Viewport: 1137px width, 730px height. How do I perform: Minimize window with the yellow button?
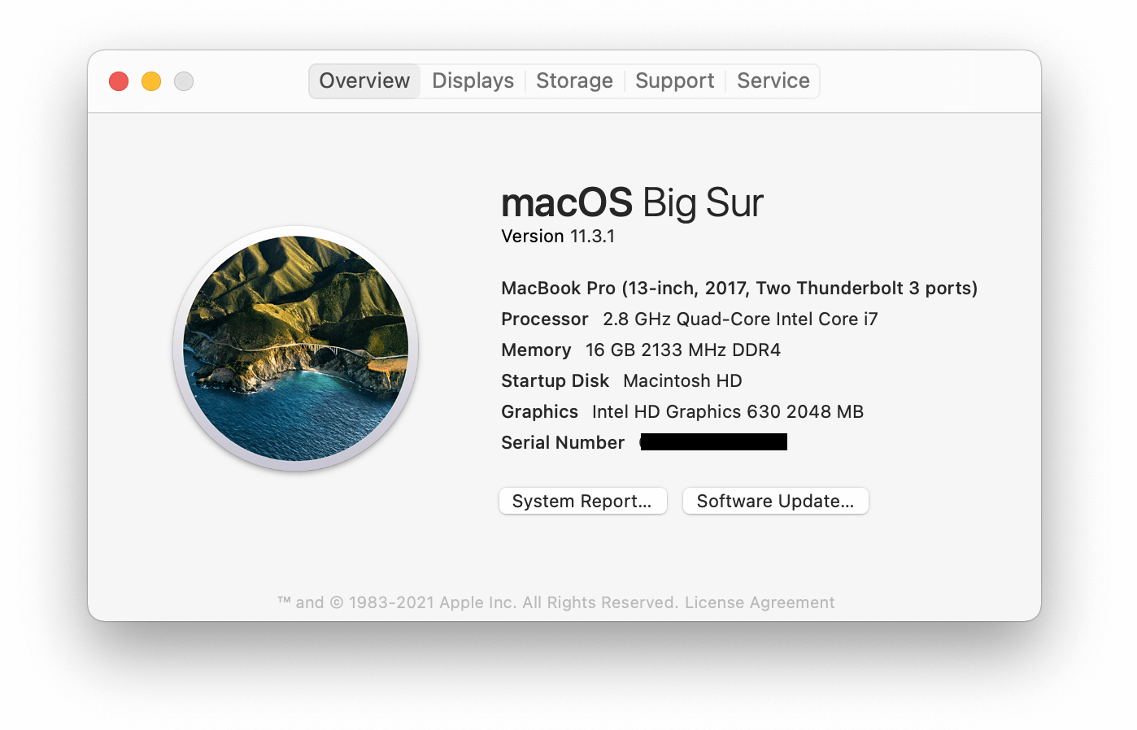coord(151,81)
